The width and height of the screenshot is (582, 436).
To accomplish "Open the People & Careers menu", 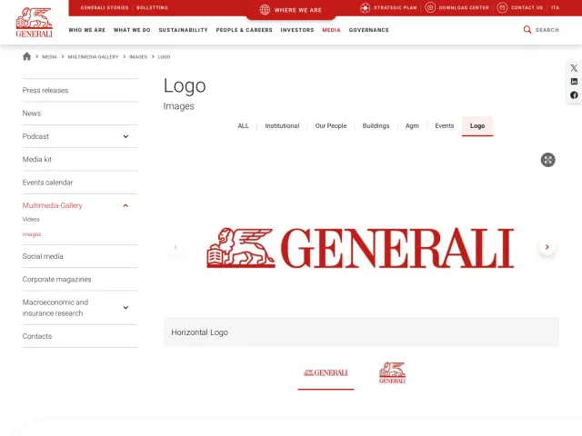I will point(245,30).
